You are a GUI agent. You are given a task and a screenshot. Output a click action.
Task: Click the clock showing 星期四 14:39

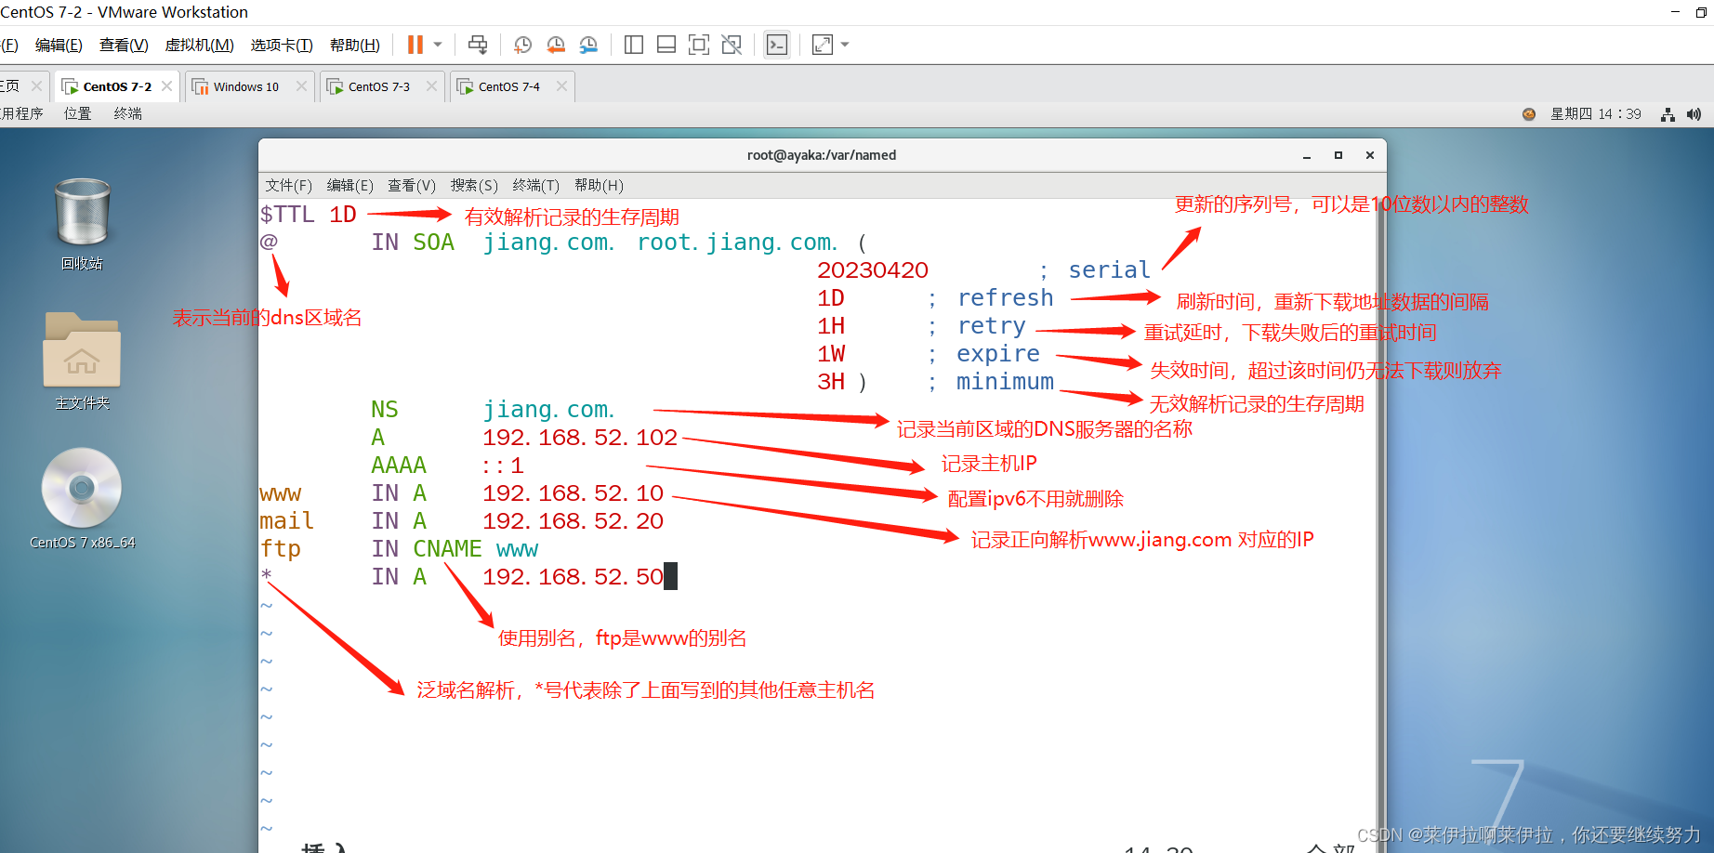click(x=1596, y=113)
